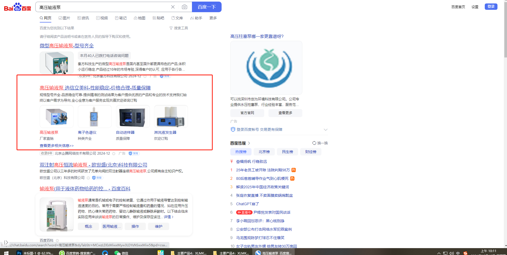Expand the 登录百度帐号 chevron
The height and width of the screenshot is (255, 507).
pos(326,129)
